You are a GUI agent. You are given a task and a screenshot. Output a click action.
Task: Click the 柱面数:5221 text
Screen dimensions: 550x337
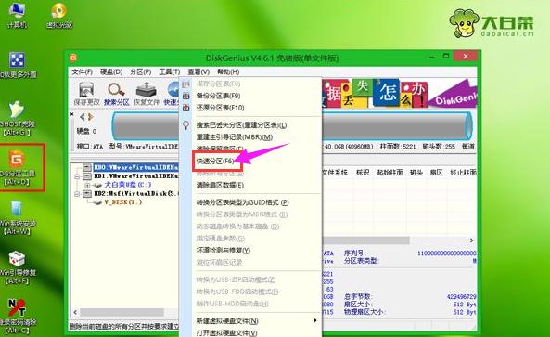(398, 147)
